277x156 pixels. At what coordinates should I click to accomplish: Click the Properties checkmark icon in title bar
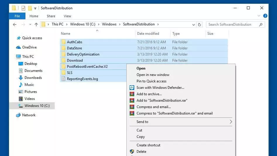[x=23, y=8]
